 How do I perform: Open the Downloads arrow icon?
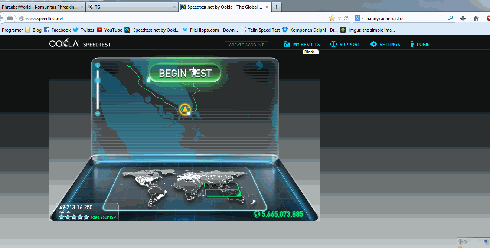(x=463, y=18)
